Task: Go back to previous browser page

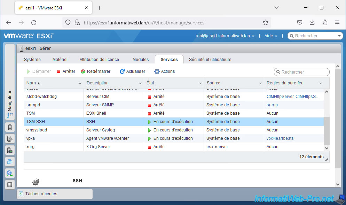Action: [x=9, y=23]
